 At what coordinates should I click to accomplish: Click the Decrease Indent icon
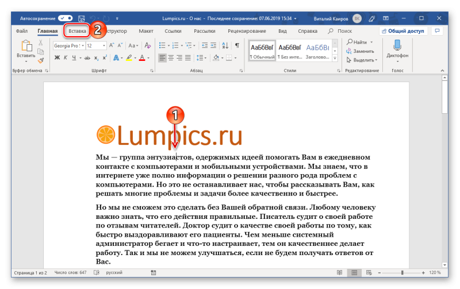205,45
